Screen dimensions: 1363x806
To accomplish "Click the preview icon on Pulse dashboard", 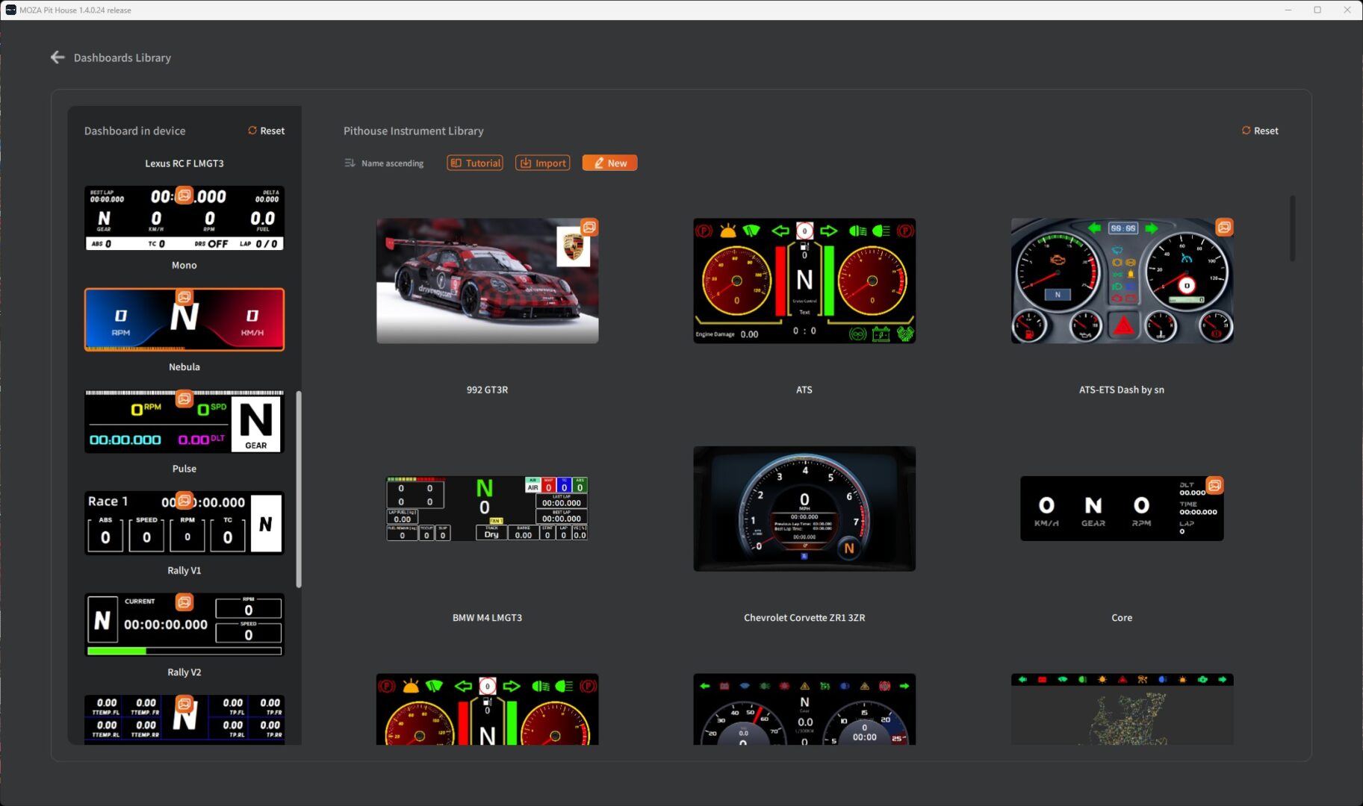I will coord(184,399).
